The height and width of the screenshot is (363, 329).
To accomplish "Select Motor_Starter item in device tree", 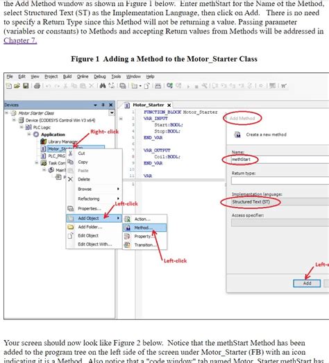I will pos(76,149).
